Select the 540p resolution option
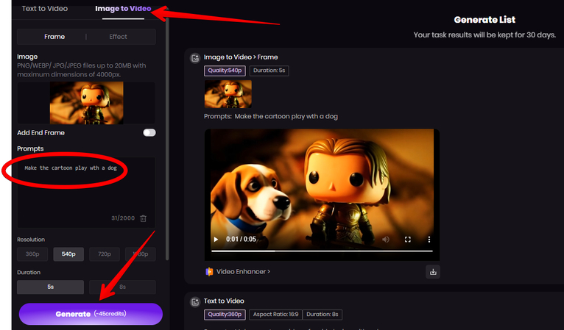The image size is (564, 330). [68, 254]
